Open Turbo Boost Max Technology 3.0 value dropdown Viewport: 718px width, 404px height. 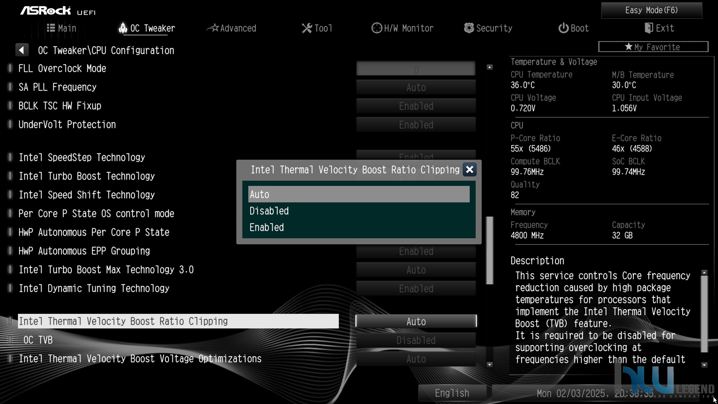pos(416,270)
